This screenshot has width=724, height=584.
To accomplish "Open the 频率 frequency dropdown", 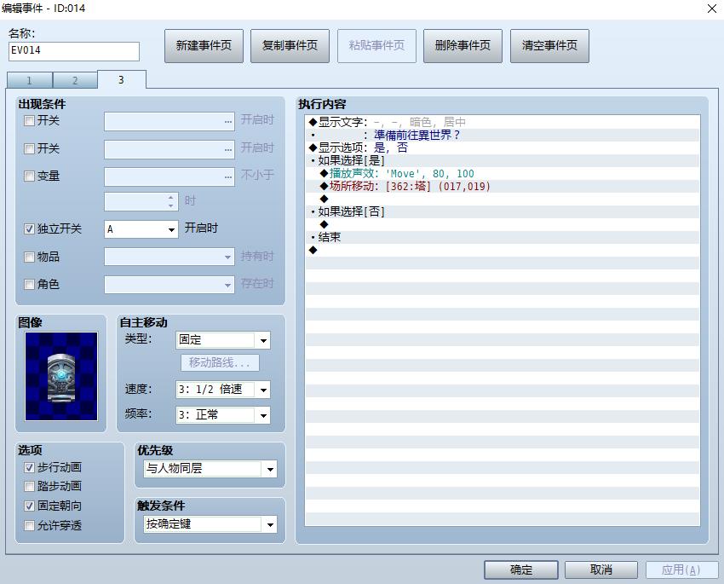I will point(222,415).
